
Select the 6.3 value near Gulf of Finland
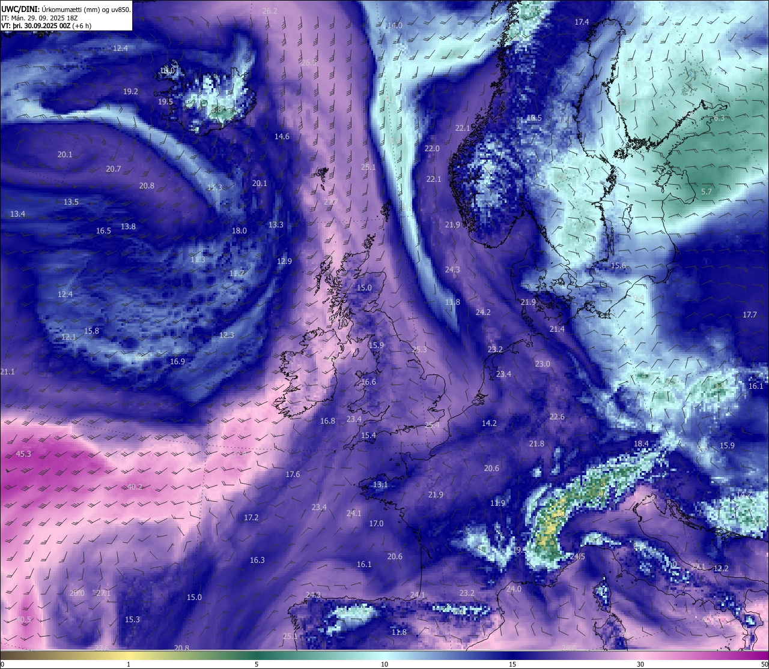pos(719,118)
